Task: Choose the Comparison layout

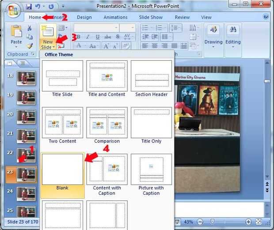Action: [107, 126]
